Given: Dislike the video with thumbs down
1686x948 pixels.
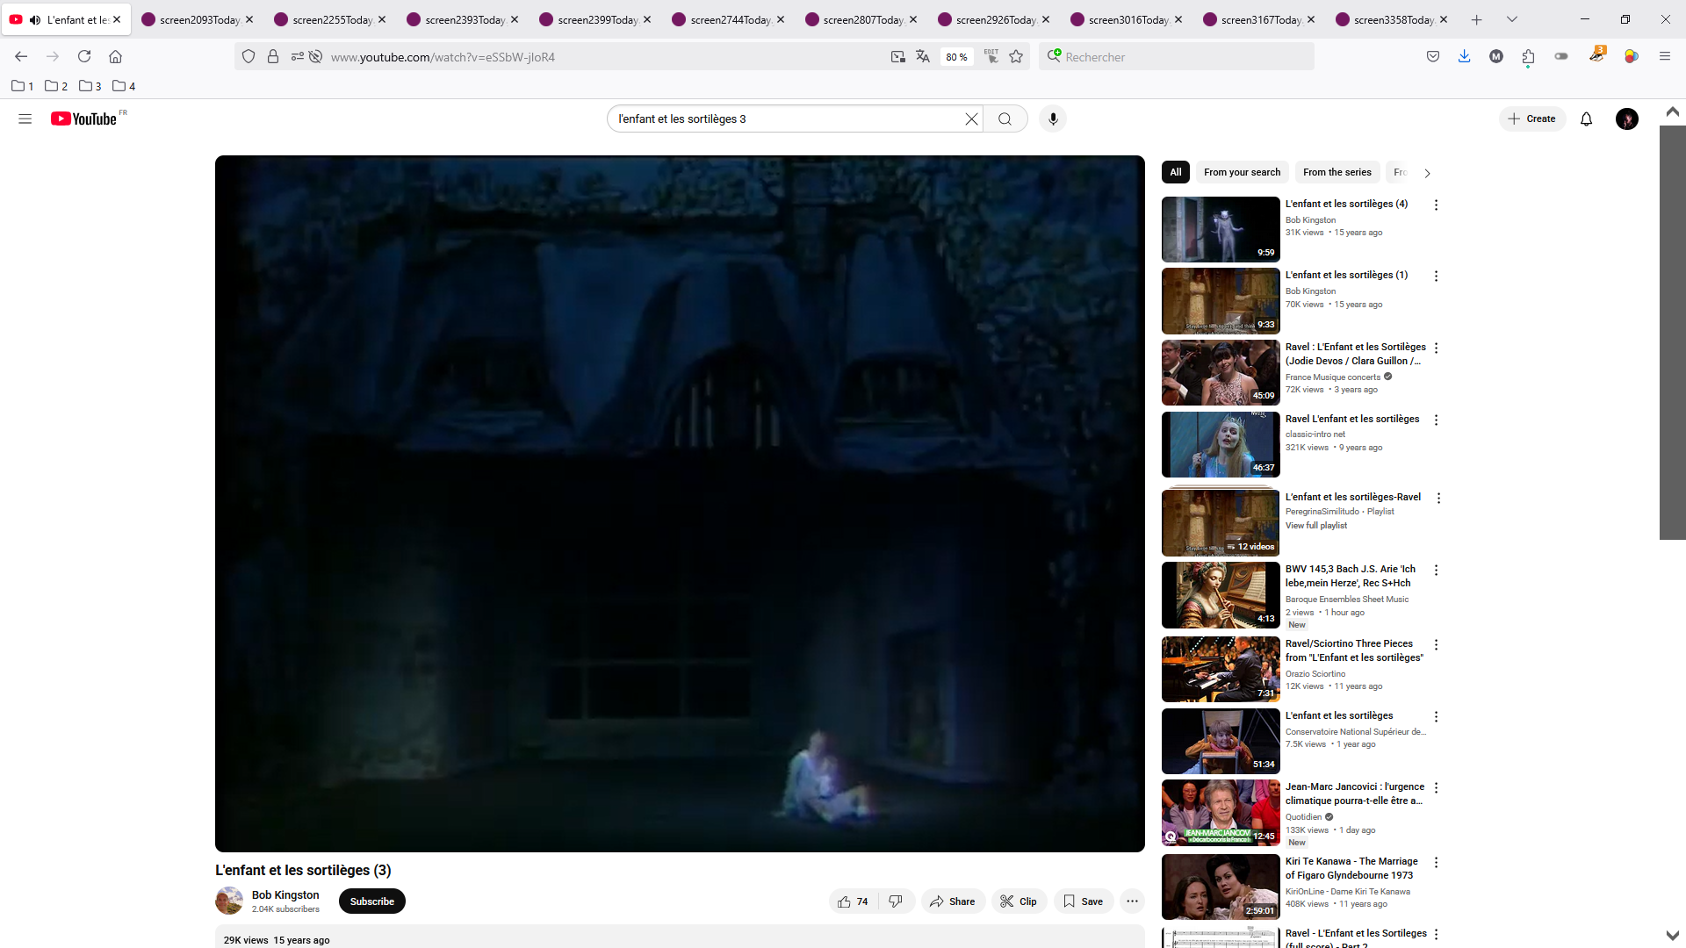Looking at the screenshot, I should [896, 901].
